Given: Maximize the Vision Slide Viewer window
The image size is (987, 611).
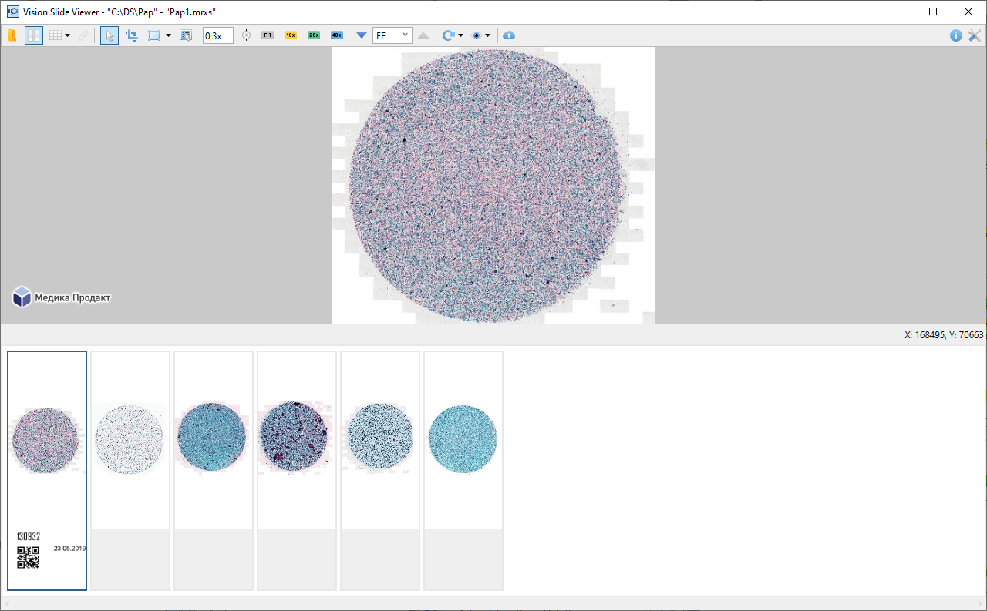Looking at the screenshot, I should coord(933,12).
